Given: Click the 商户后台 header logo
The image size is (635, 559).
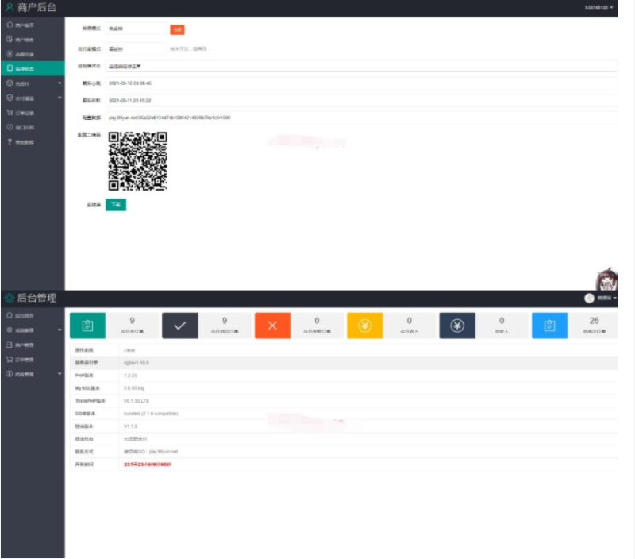Looking at the screenshot, I should click(31, 7).
